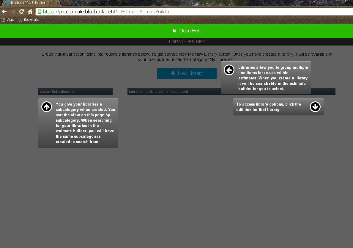Close the Bluebook PRO Estimator tab
The height and width of the screenshot is (248, 353).
click(x=56, y=3)
